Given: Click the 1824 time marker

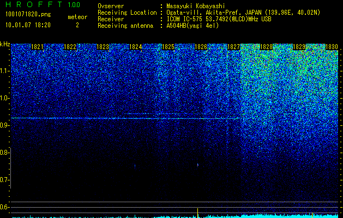Looking at the screenshot, I should click(135, 47).
